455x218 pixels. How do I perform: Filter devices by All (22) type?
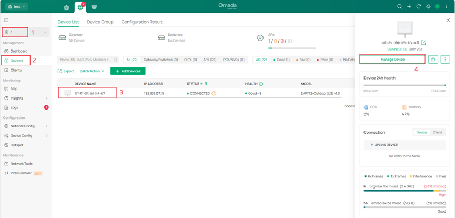coord(132,60)
